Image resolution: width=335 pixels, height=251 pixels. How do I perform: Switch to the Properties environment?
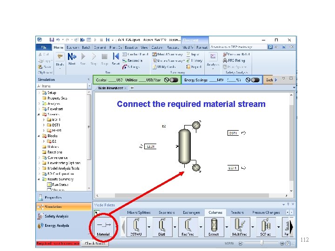(64, 198)
